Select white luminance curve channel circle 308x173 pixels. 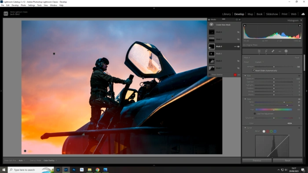coord(264,131)
